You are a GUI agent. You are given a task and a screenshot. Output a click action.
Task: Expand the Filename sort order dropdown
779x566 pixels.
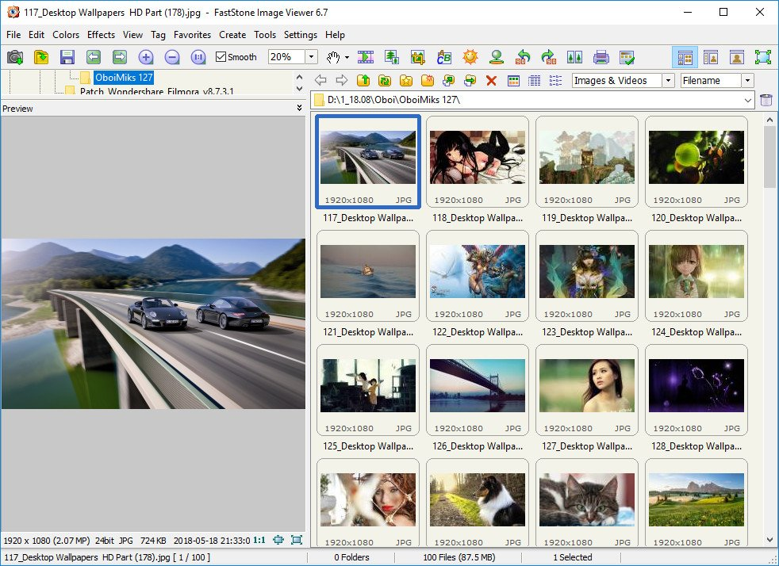tap(746, 80)
